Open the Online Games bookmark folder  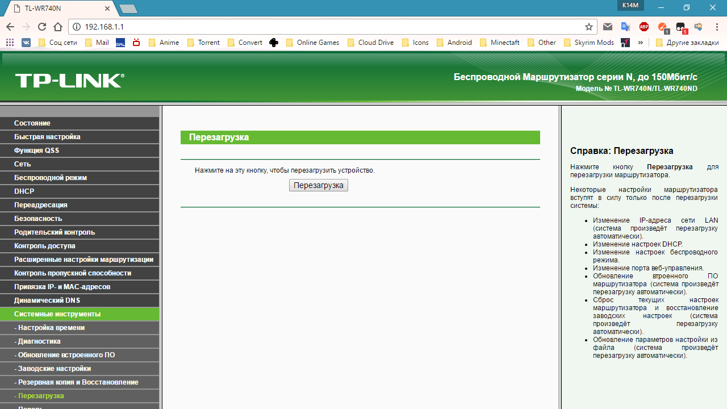[x=312, y=43]
